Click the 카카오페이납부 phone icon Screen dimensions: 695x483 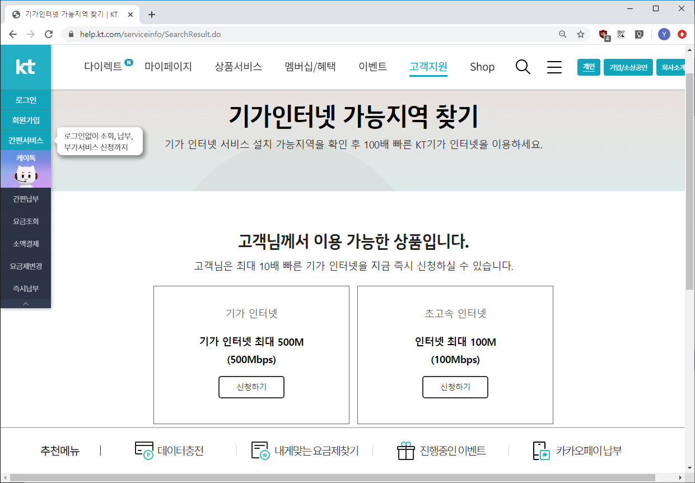(x=542, y=451)
